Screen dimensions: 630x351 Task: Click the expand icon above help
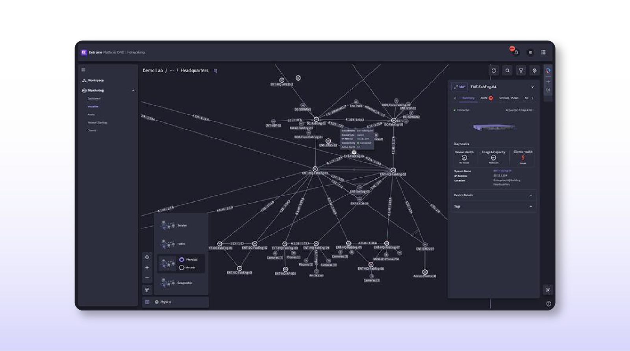tap(548, 290)
